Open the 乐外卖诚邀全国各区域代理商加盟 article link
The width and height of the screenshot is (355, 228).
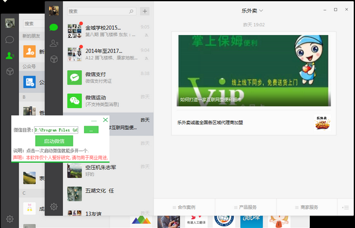(x=210, y=123)
